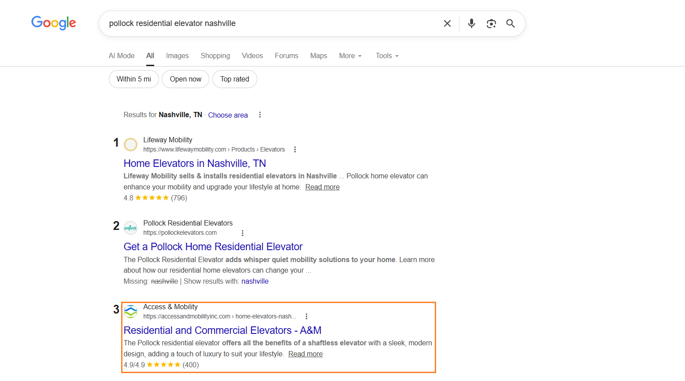
Task: Switch to the Maps tab
Action: 318,56
